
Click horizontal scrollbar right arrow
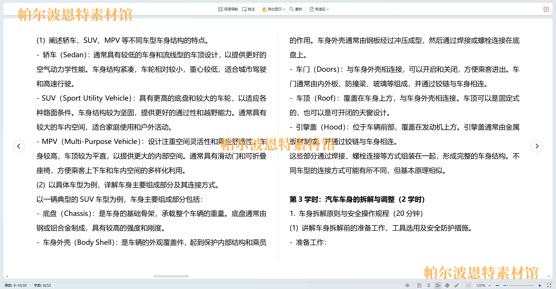tap(549, 276)
